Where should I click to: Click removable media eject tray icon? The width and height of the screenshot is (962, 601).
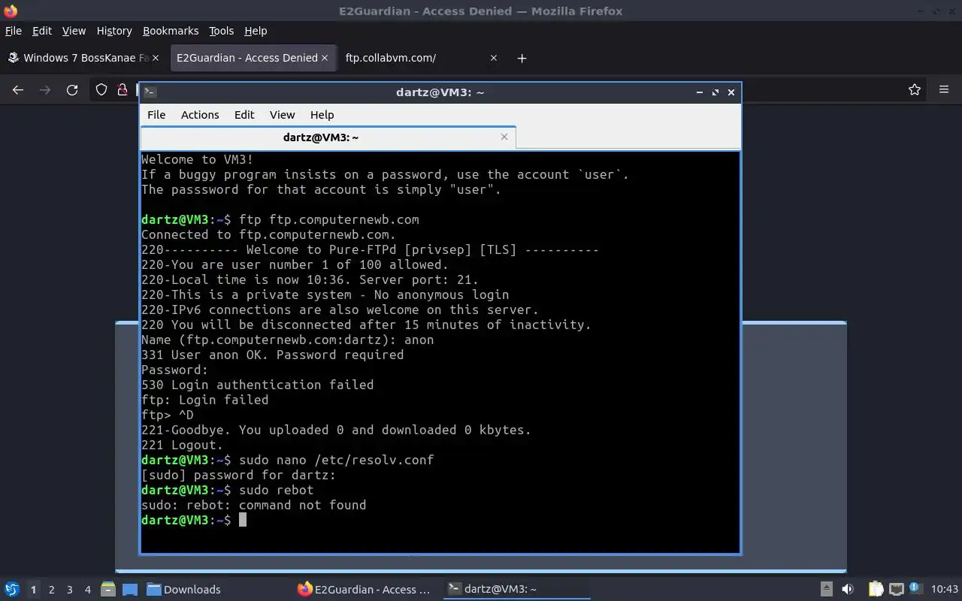point(827,589)
